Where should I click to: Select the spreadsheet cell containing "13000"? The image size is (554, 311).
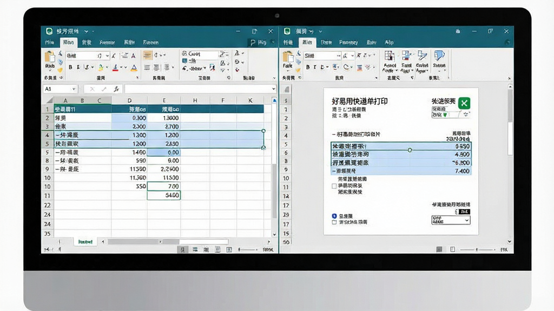[x=164, y=118]
